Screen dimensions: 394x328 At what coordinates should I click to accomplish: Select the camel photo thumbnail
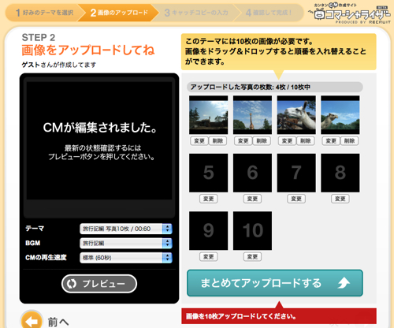[x=340, y=115]
